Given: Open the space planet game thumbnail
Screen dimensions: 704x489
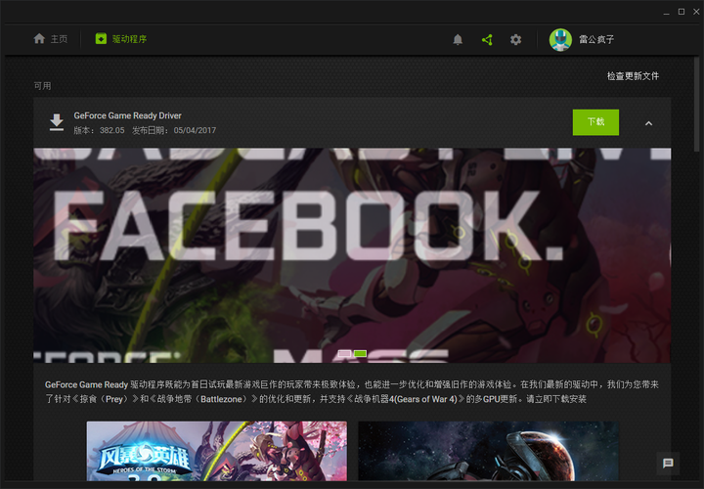Looking at the screenshot, I should coord(488,451).
